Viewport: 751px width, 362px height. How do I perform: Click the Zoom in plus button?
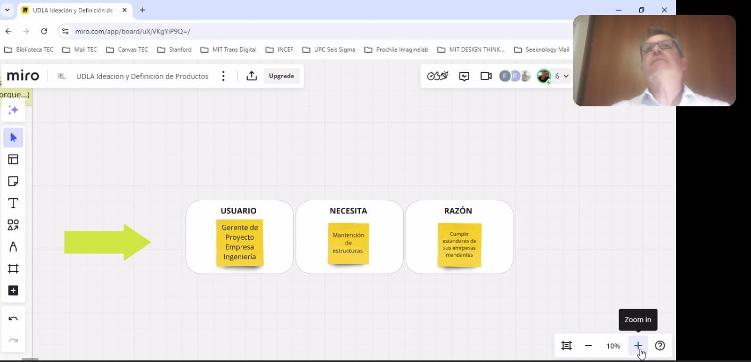[638, 346]
